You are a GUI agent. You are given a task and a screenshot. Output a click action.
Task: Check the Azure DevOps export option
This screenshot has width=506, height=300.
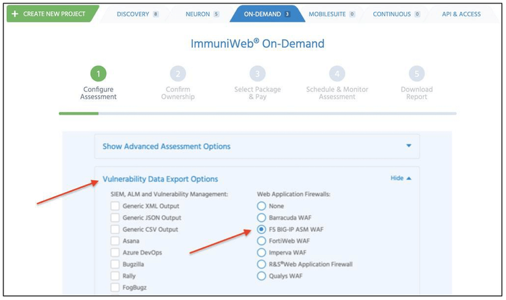click(x=115, y=253)
